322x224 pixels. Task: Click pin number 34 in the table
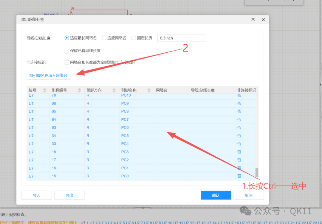click(54, 136)
